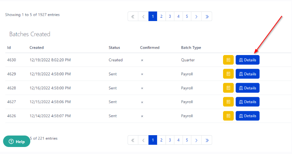Open Details for batch 4629
292x154 pixels.
pyautogui.click(x=247, y=74)
